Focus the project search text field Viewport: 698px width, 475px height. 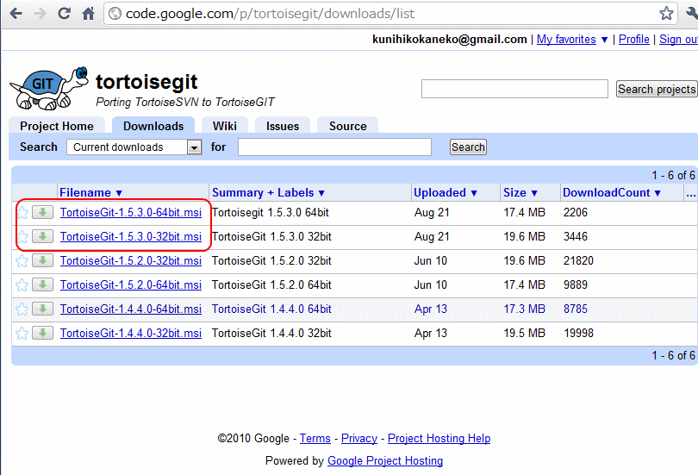514,89
